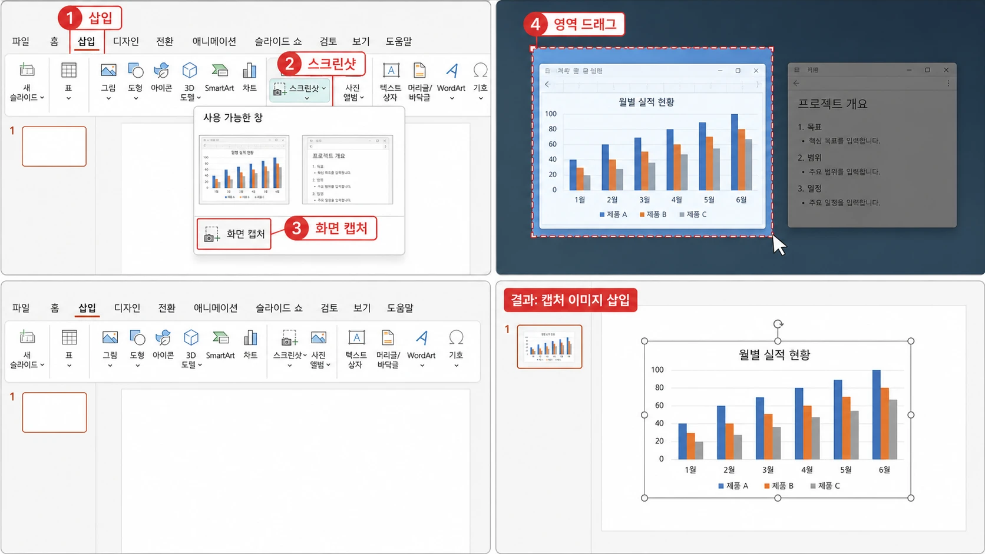
Task: Open the highlighted 스크린샷 dropdown above the 사용 가능한 창 list
Action: click(300, 89)
